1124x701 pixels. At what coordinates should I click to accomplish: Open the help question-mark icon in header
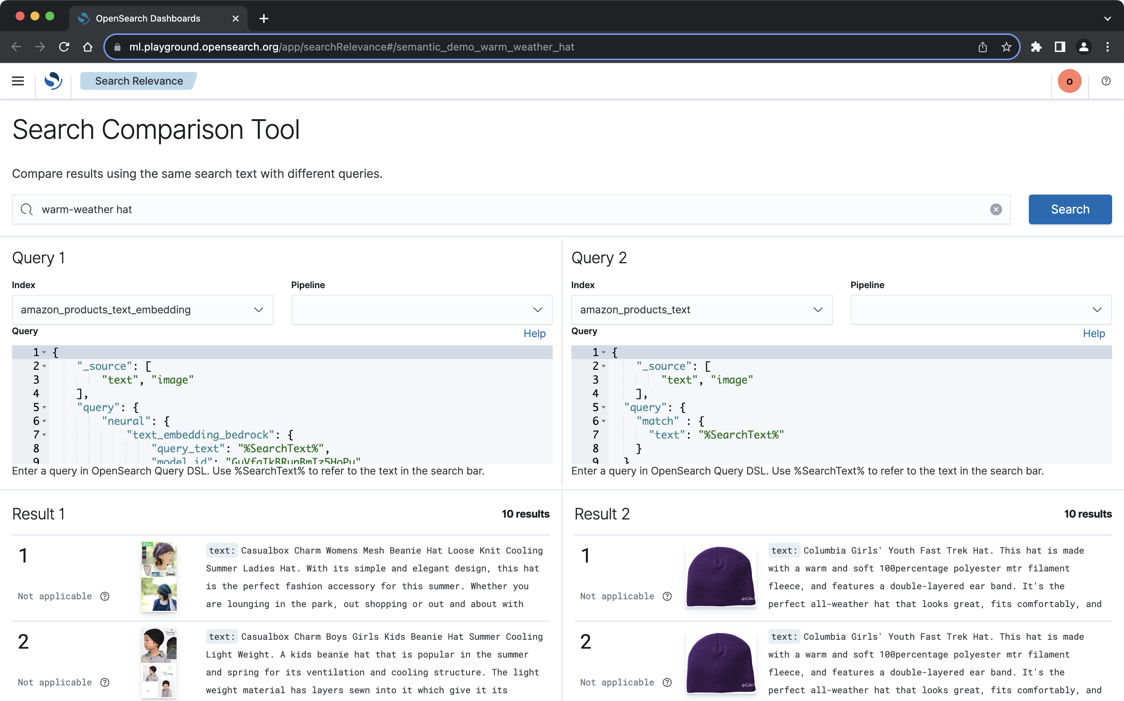1106,81
